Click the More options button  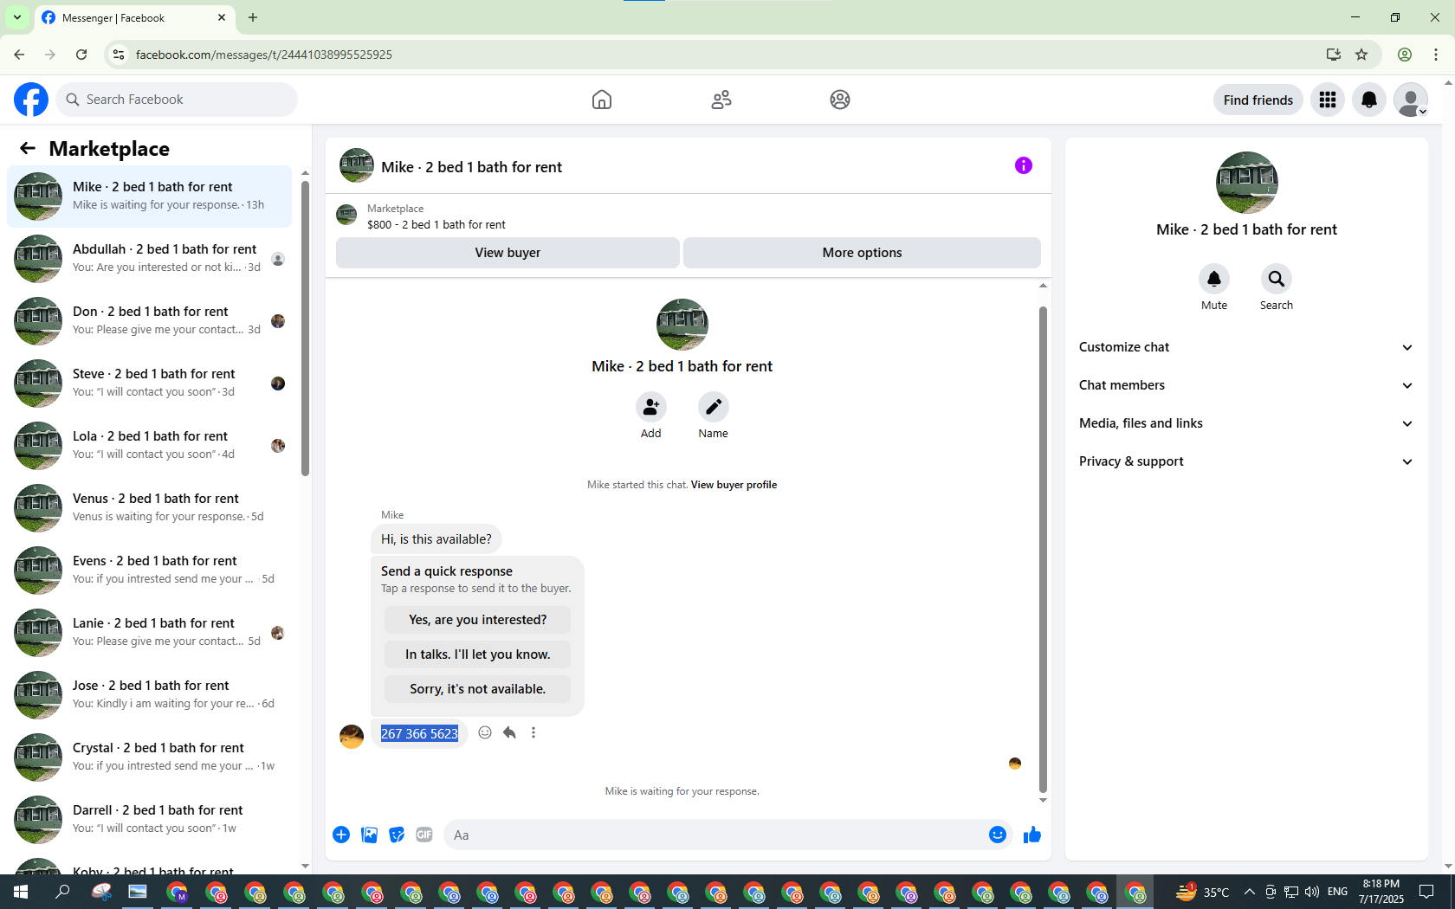tap(862, 253)
